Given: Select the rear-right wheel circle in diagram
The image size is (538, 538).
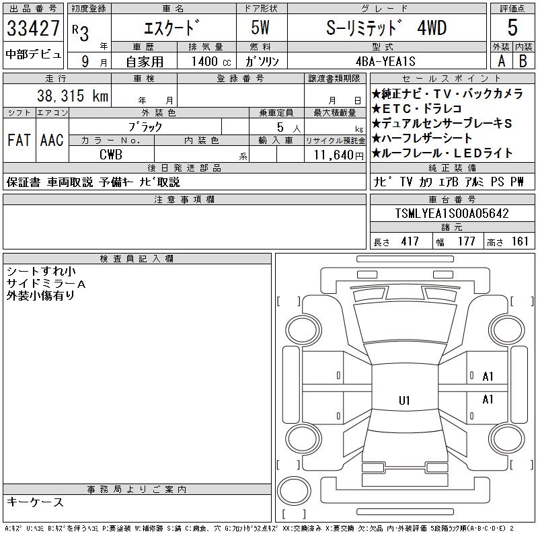Looking at the screenshot, I should (x=507, y=438).
